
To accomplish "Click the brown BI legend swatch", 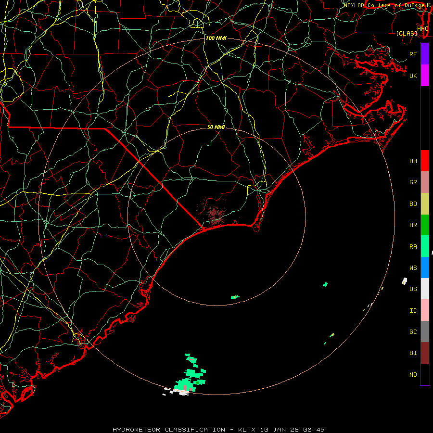I will [425, 353].
